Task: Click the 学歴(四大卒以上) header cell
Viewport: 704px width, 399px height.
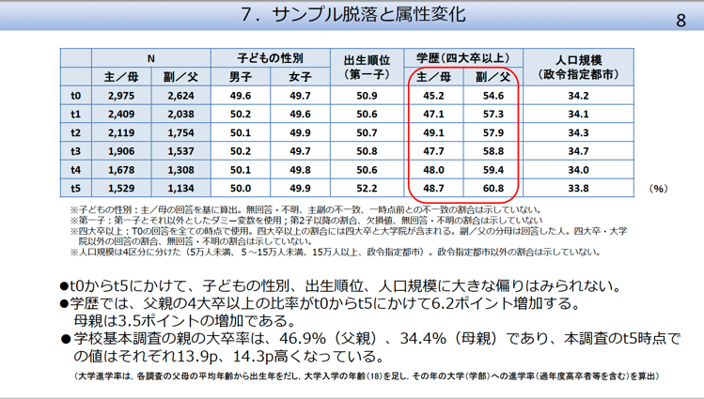Action: 462,57
